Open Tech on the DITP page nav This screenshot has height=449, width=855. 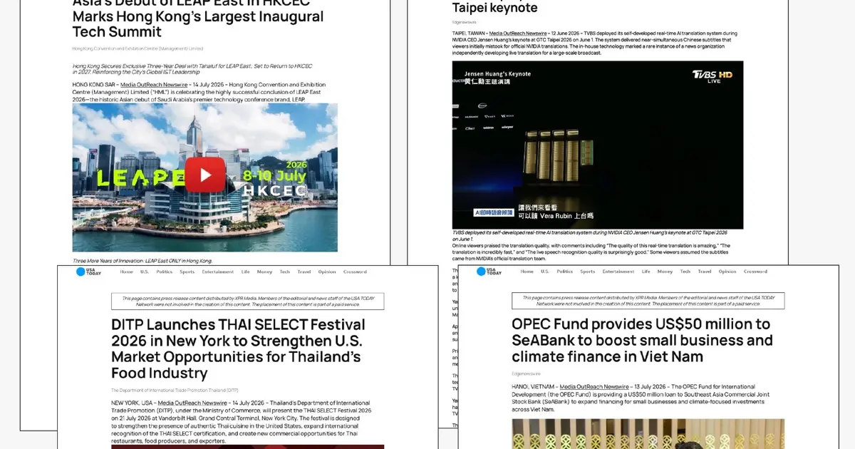pos(285,272)
